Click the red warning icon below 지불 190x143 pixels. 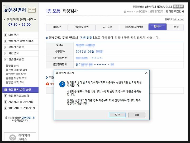coord(47,84)
